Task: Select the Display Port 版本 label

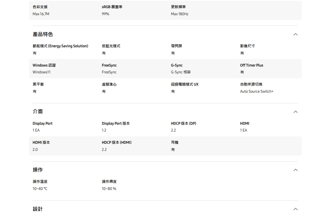Action: tap(116, 124)
